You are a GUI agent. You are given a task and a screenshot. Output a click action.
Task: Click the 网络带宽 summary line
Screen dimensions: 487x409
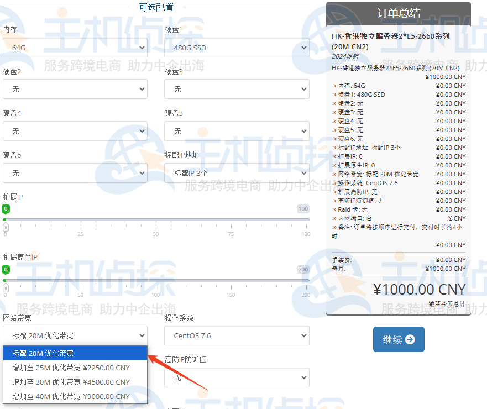click(x=399, y=174)
